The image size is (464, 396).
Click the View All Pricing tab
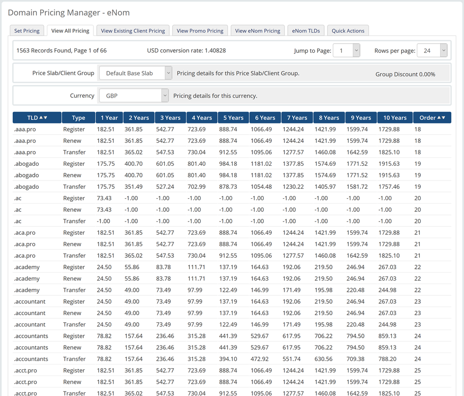pyautogui.click(x=70, y=31)
